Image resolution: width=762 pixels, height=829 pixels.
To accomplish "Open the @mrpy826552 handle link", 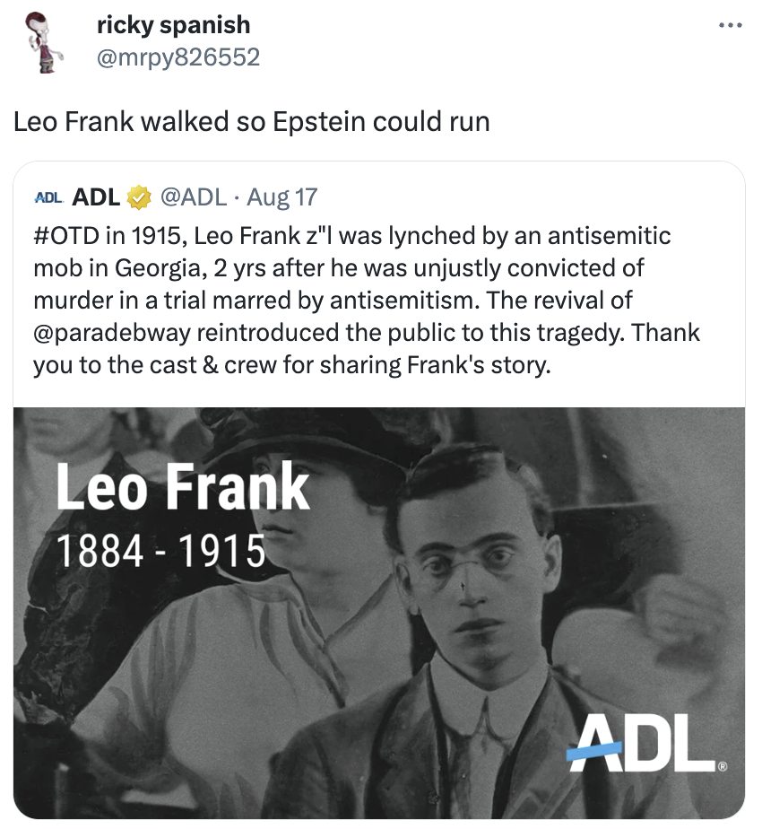I will (178, 57).
